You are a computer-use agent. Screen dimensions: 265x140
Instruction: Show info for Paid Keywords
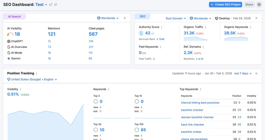pyautogui.click(x=161, y=47)
